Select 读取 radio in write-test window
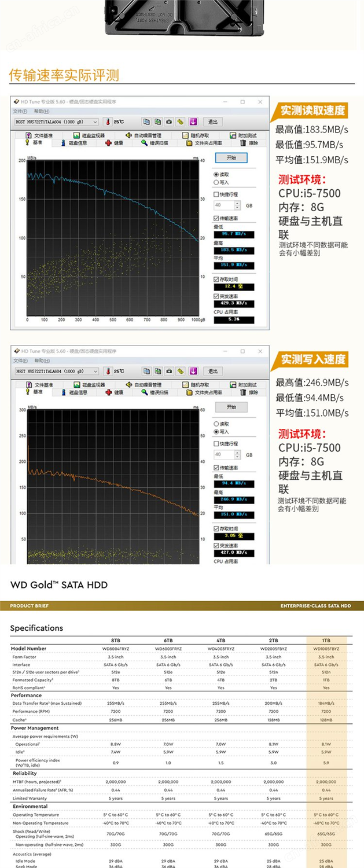This screenshot has height=868, width=364. coord(216,424)
